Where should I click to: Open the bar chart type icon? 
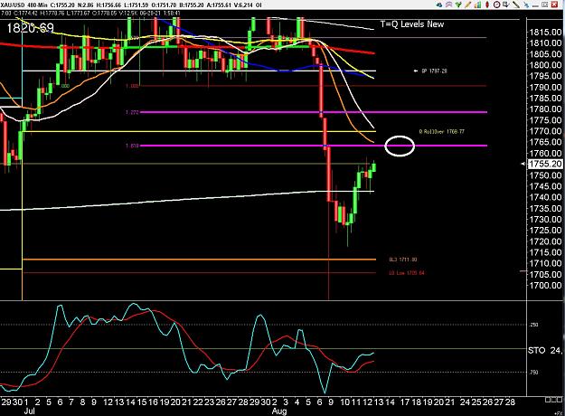(478, 5)
